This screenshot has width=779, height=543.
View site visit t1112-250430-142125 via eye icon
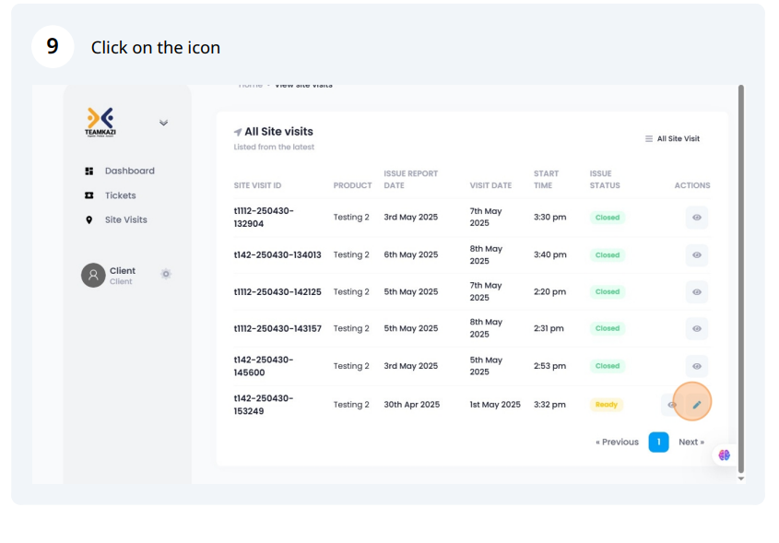click(x=697, y=291)
